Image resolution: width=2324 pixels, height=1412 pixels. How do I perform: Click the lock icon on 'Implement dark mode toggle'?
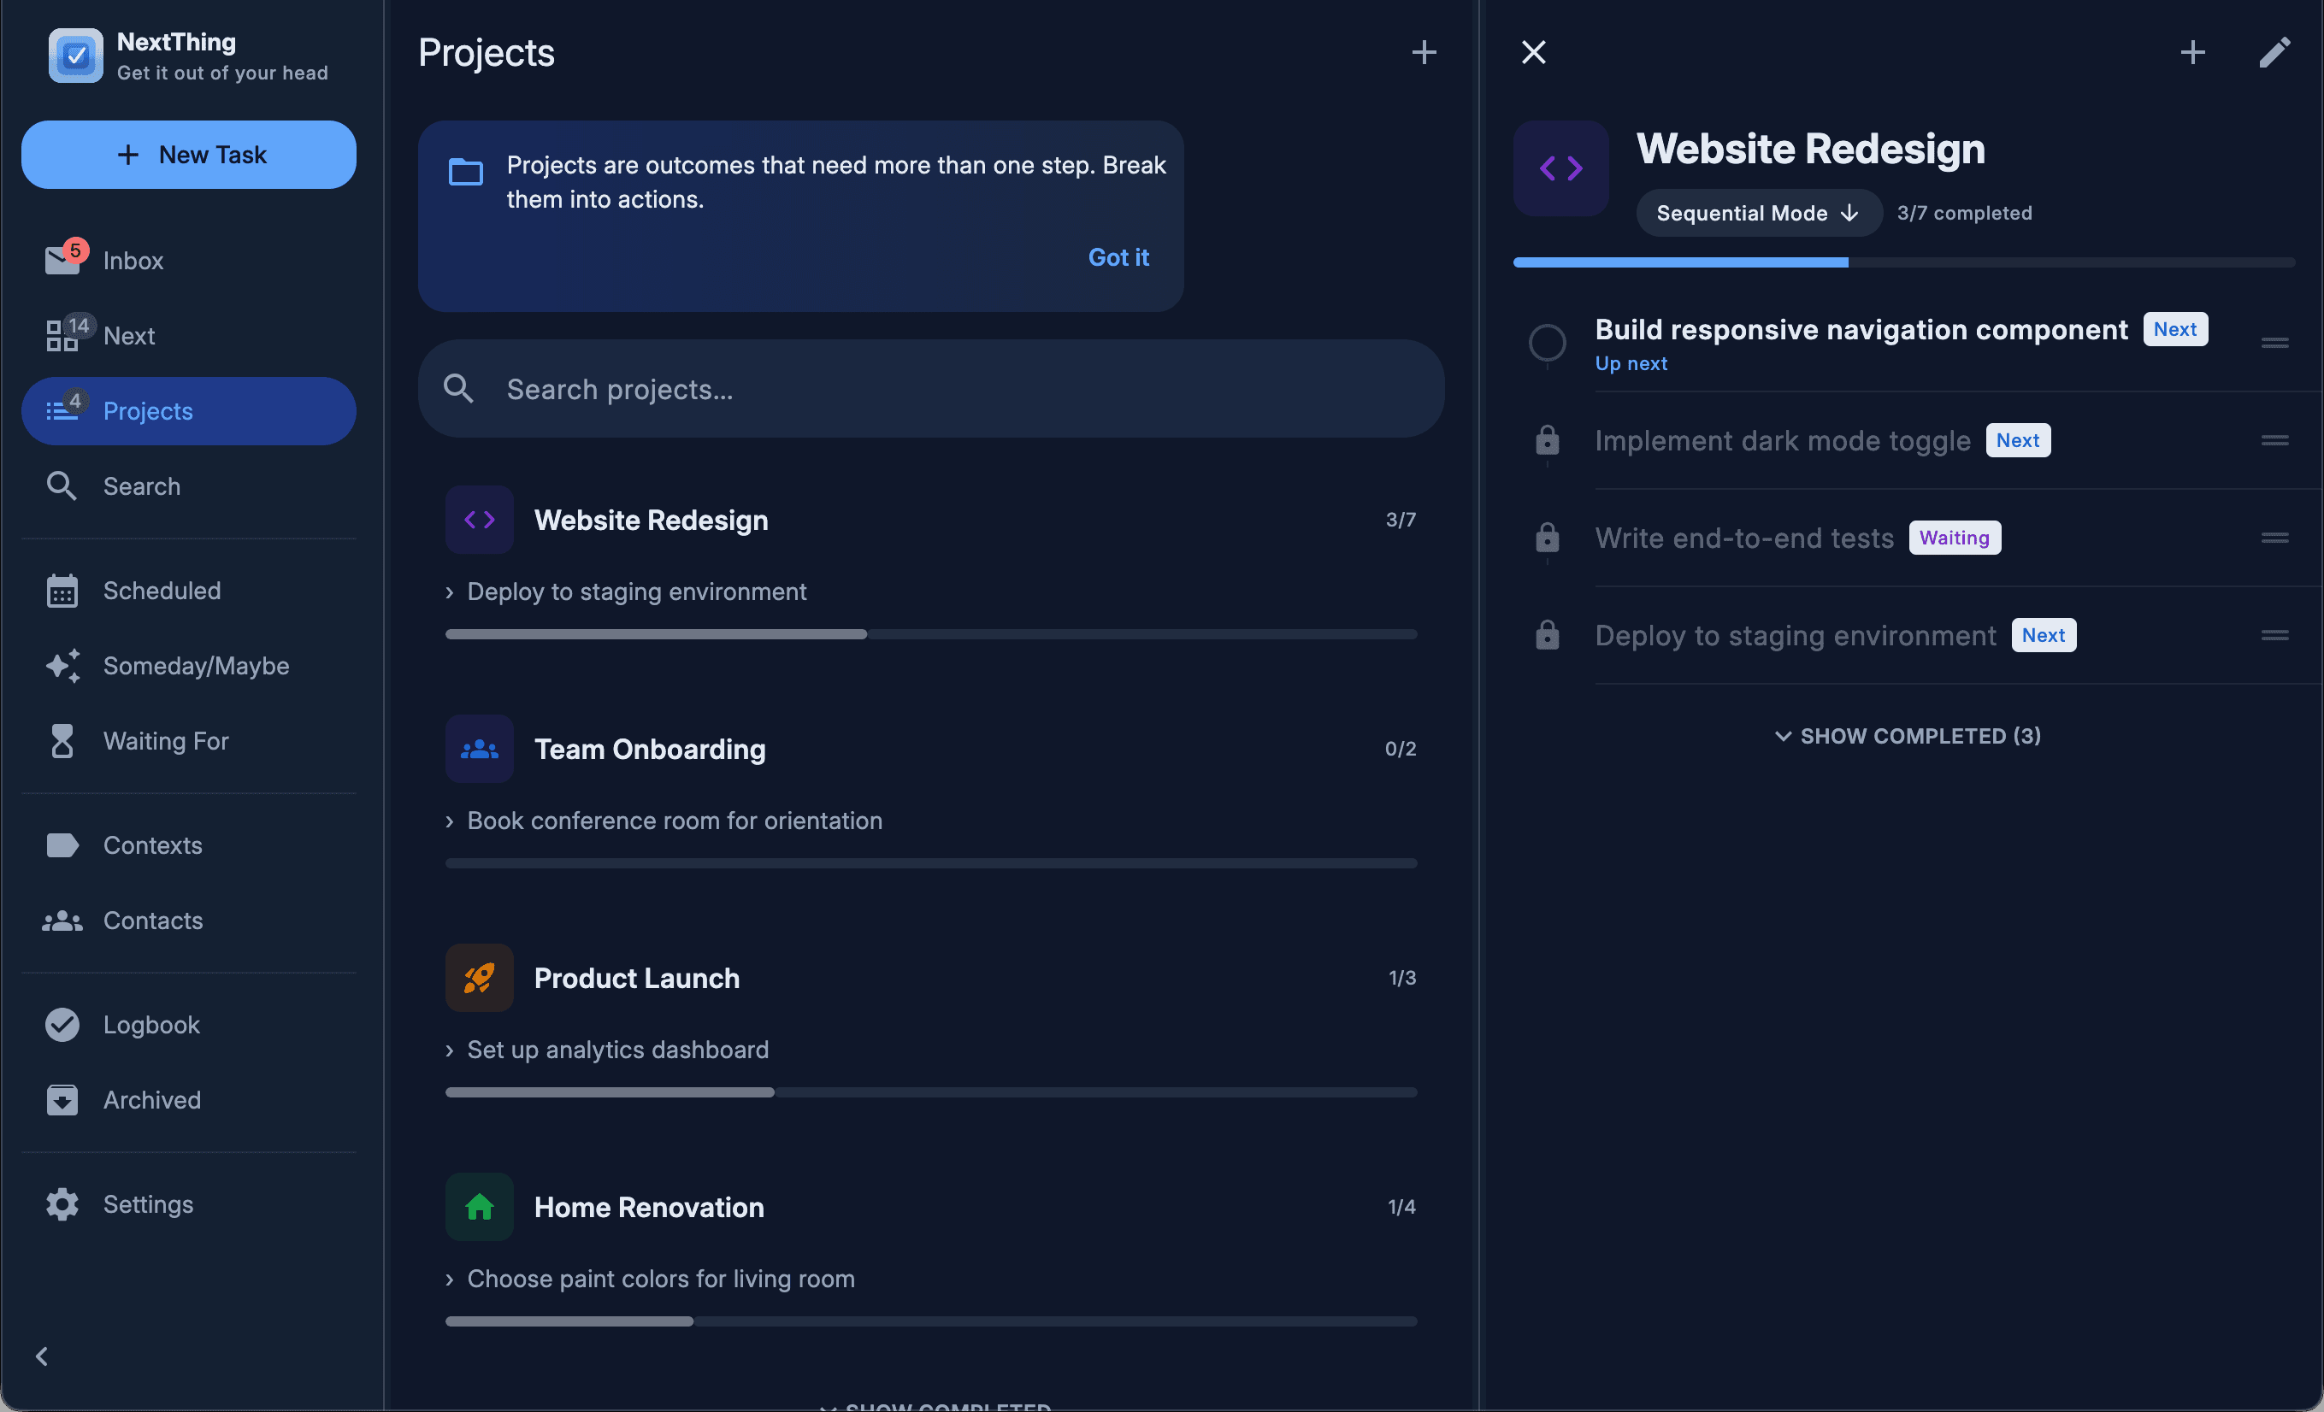[x=1546, y=441]
